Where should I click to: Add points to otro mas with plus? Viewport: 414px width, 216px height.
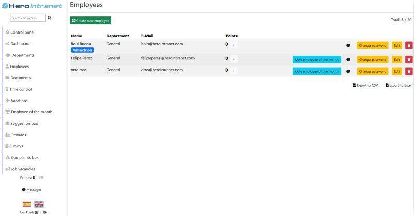[234, 71]
